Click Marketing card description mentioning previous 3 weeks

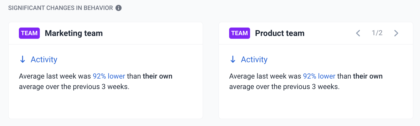96,81
